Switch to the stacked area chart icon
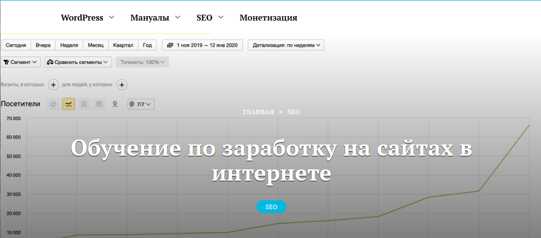The height and width of the screenshot is (238, 541). point(84,104)
